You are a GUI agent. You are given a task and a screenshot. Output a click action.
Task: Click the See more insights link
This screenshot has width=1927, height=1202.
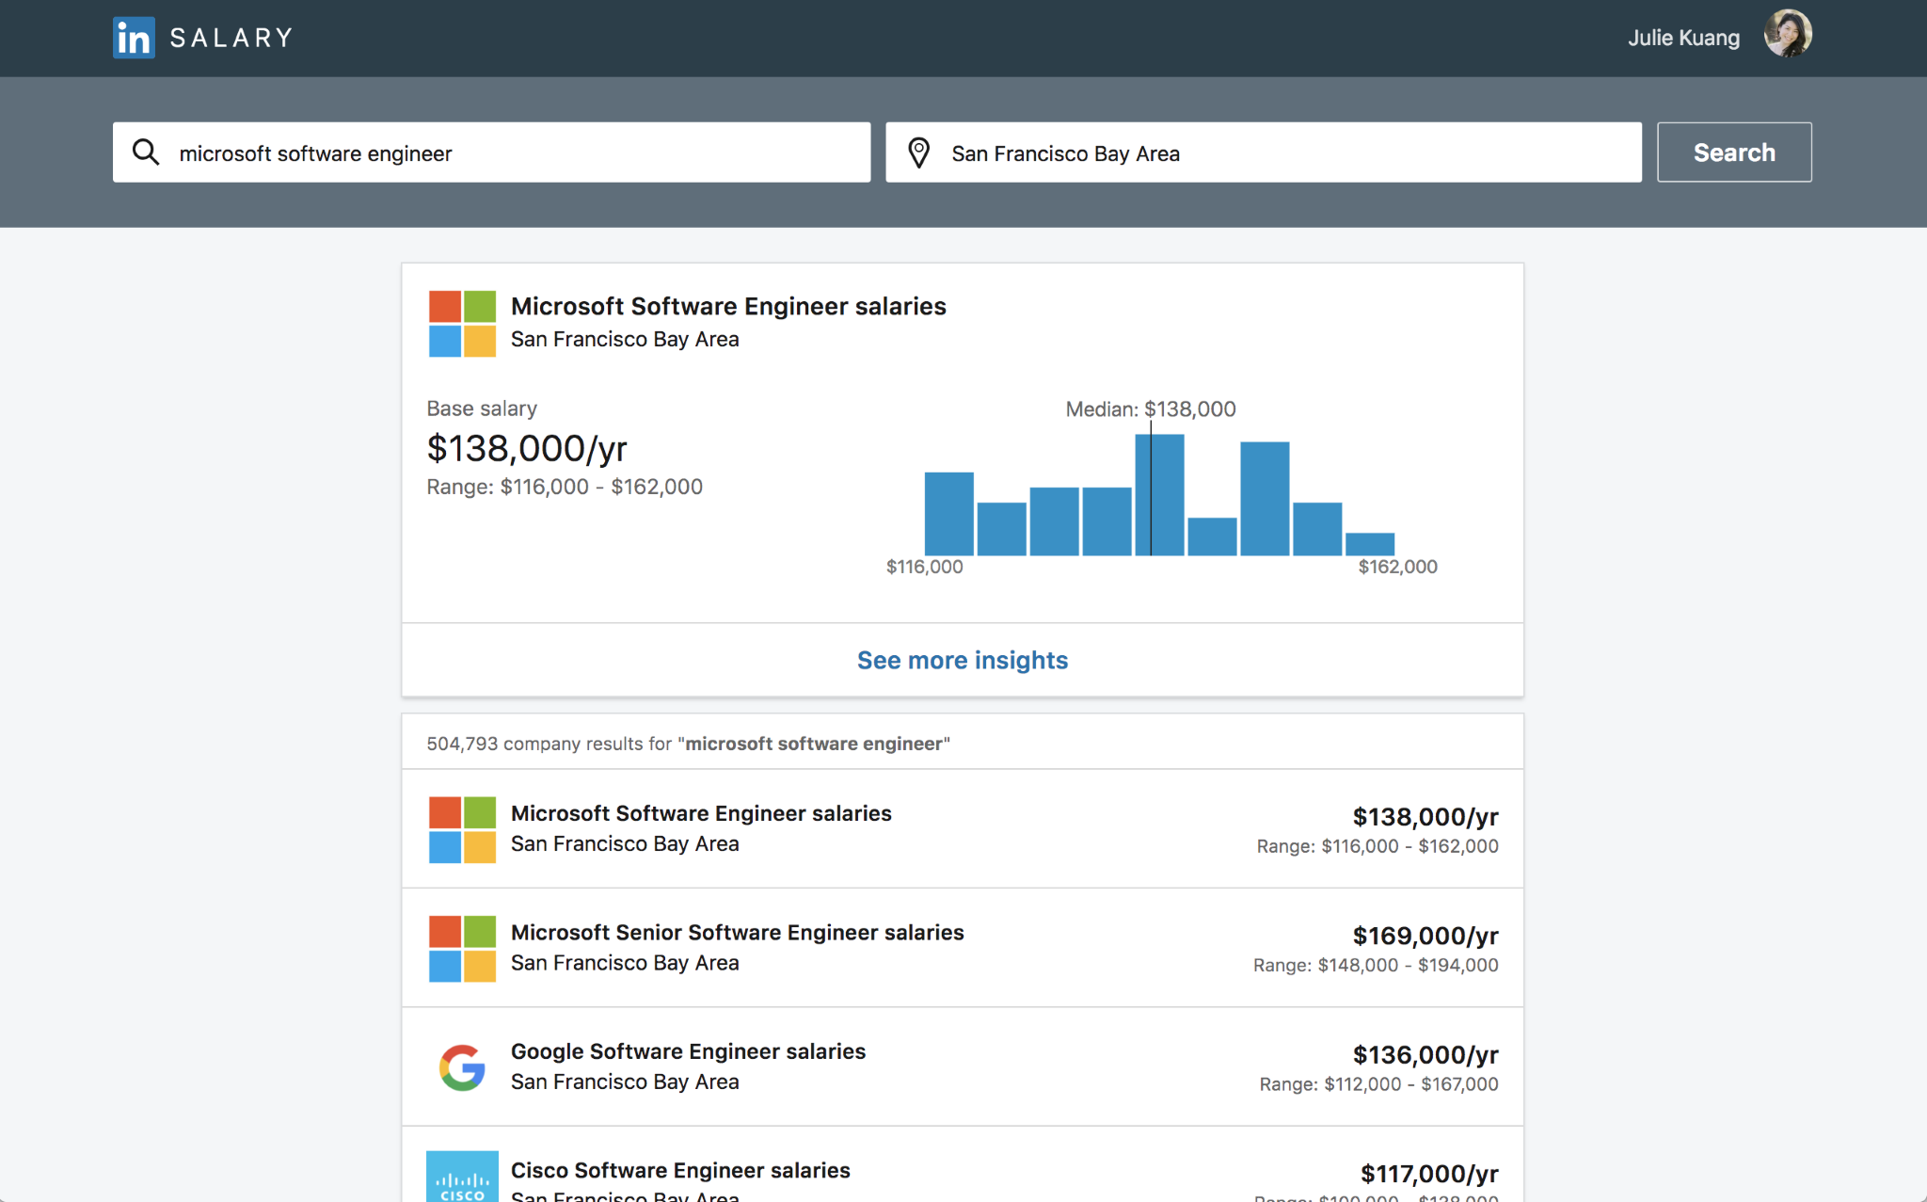click(963, 661)
